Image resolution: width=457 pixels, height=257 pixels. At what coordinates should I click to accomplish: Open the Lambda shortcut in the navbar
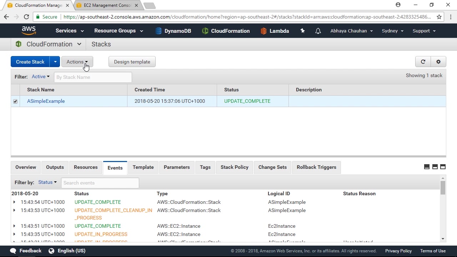pyautogui.click(x=275, y=31)
